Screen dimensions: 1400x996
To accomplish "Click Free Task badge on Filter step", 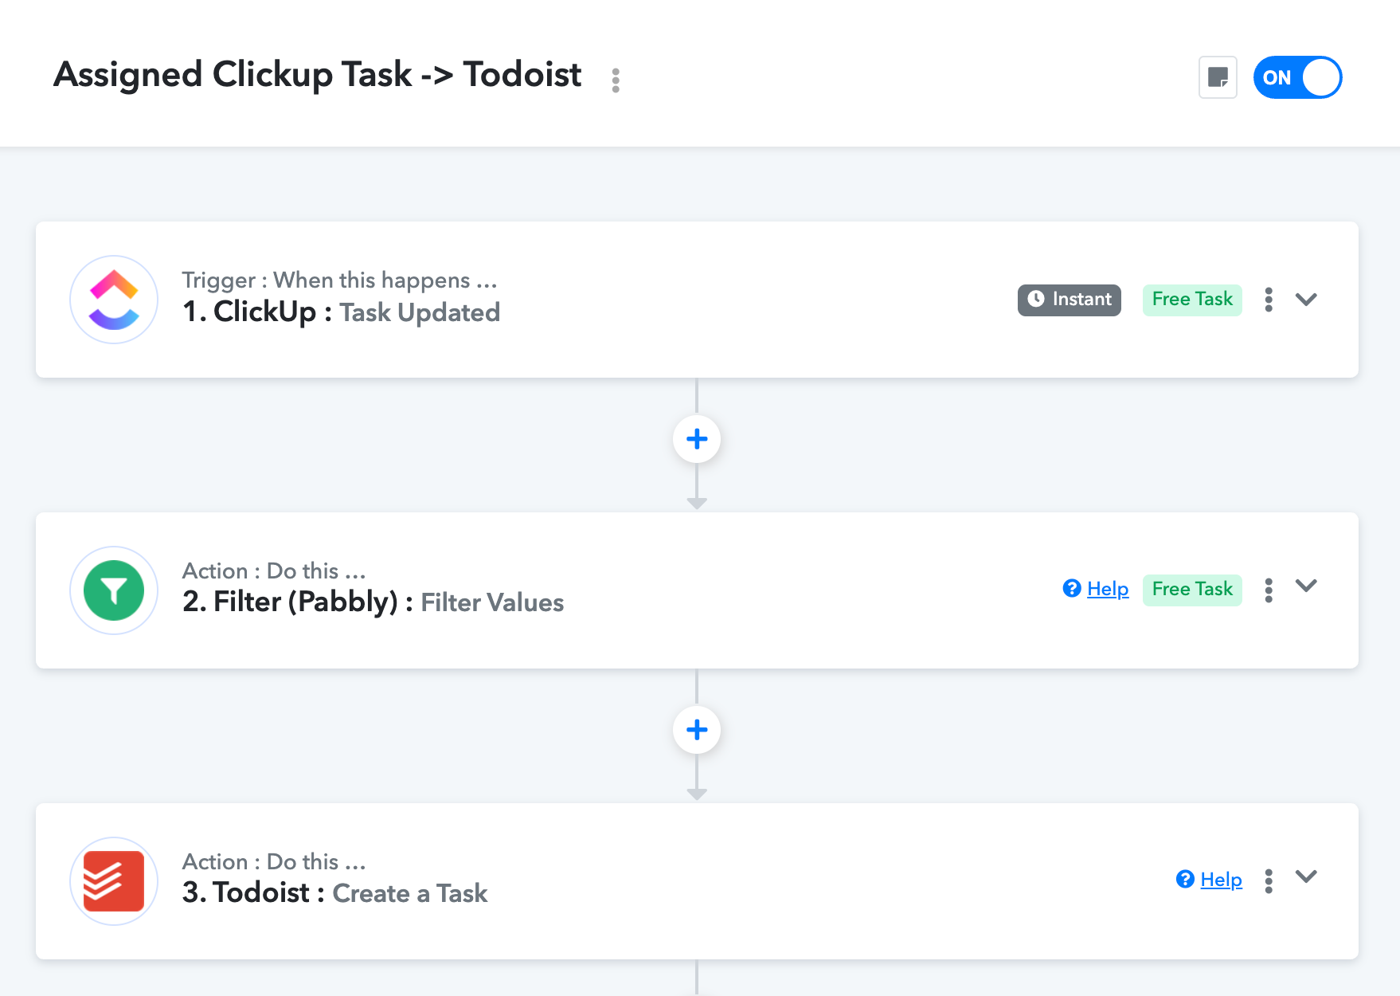I will click(1192, 590).
